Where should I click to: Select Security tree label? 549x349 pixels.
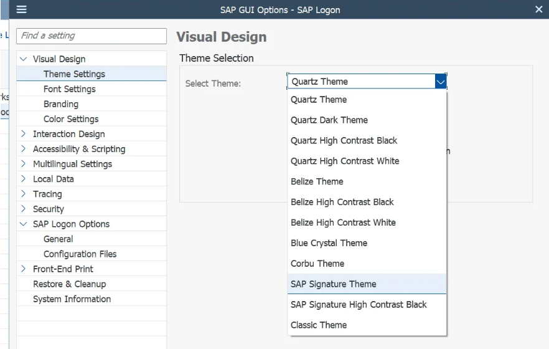[49, 209]
